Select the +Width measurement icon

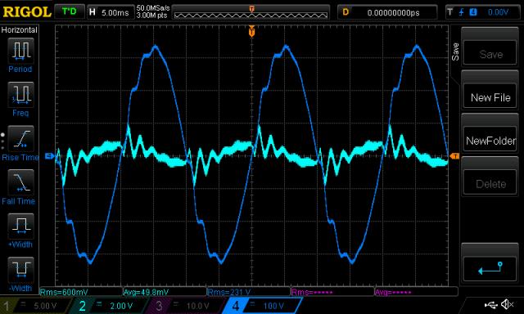(20, 227)
